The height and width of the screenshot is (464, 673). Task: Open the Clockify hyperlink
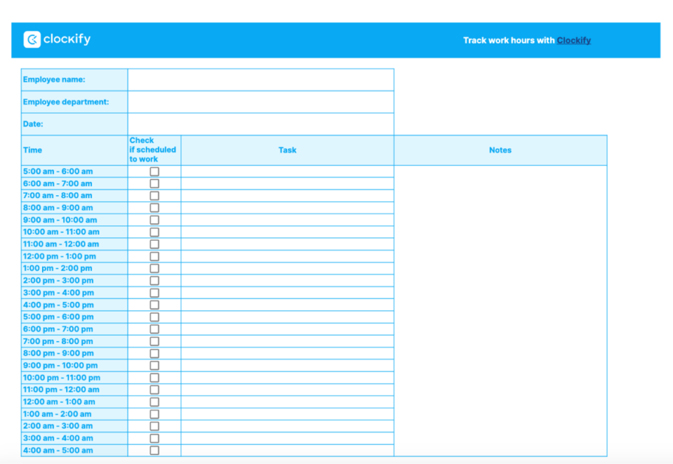(x=574, y=41)
